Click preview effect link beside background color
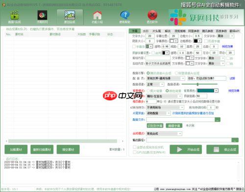Viewport: 245px width, 192px height. click(234, 91)
